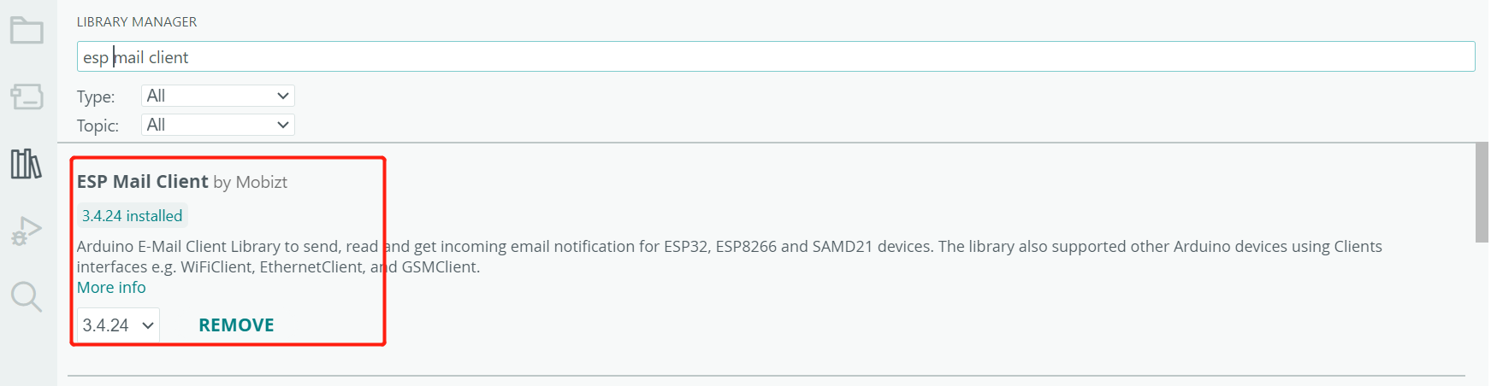Open the Sketchbook folder icon in sidebar
The width and height of the screenshot is (1497, 386).
pyautogui.click(x=27, y=31)
